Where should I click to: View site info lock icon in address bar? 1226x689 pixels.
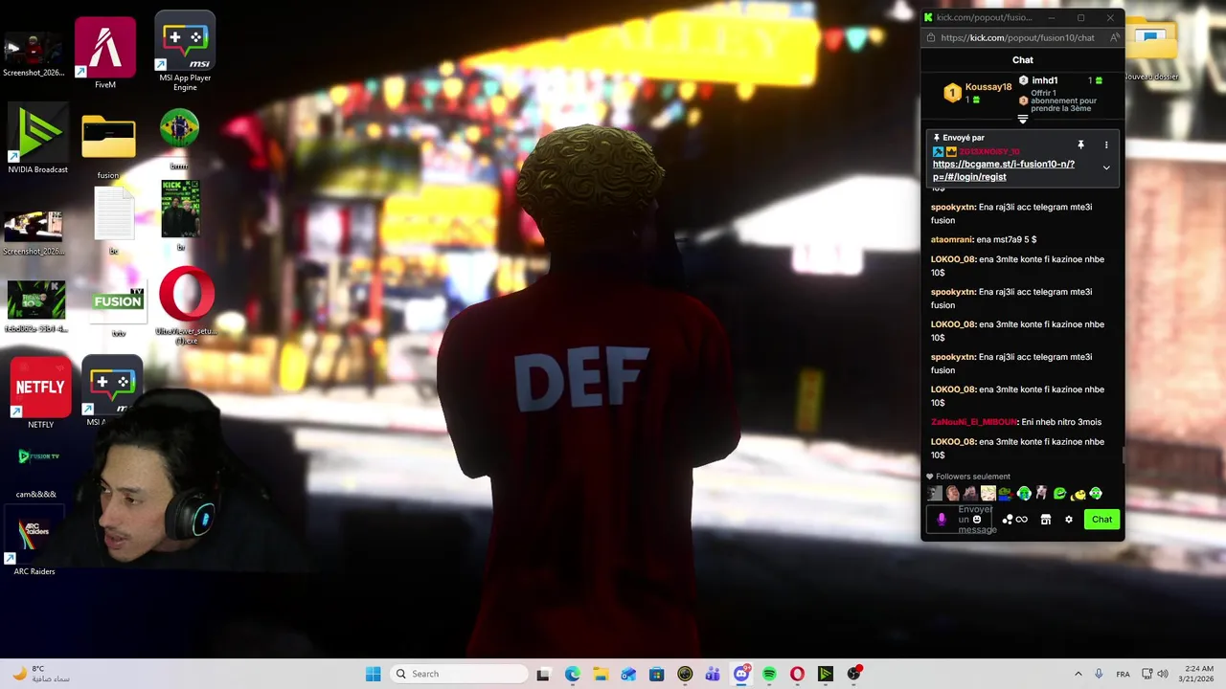pyautogui.click(x=931, y=38)
